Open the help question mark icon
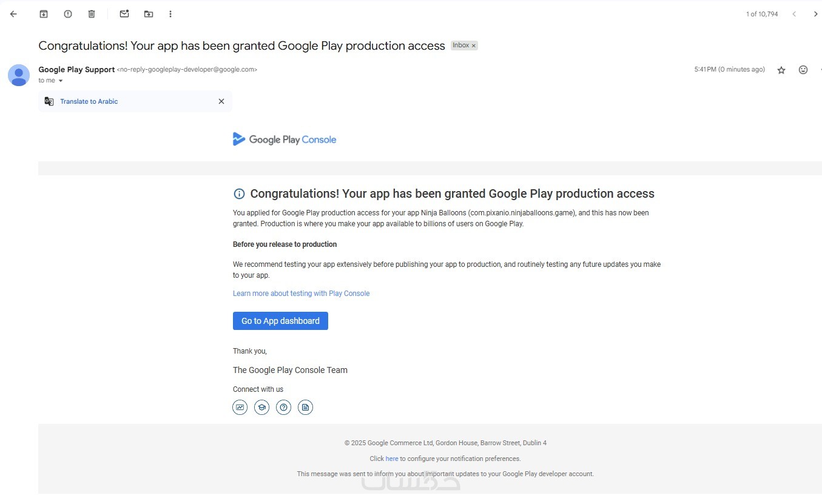This screenshot has width=822, height=501. tap(283, 408)
